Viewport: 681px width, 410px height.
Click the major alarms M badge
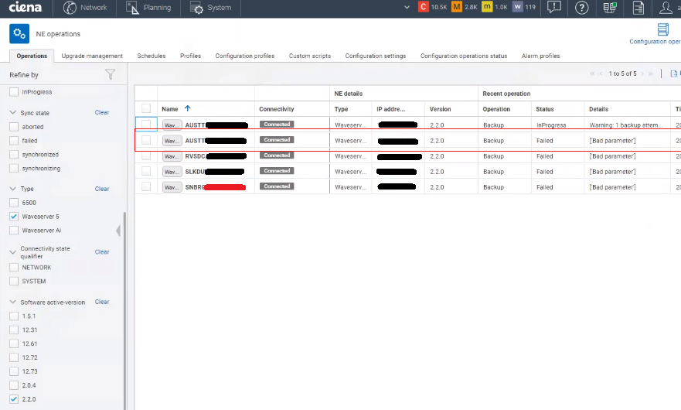tap(456, 8)
